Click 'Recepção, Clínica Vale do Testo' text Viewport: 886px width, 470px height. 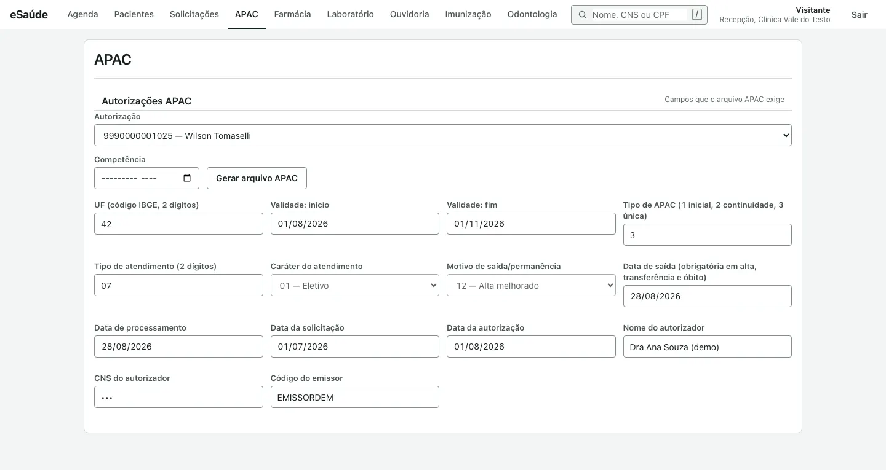[775, 20]
